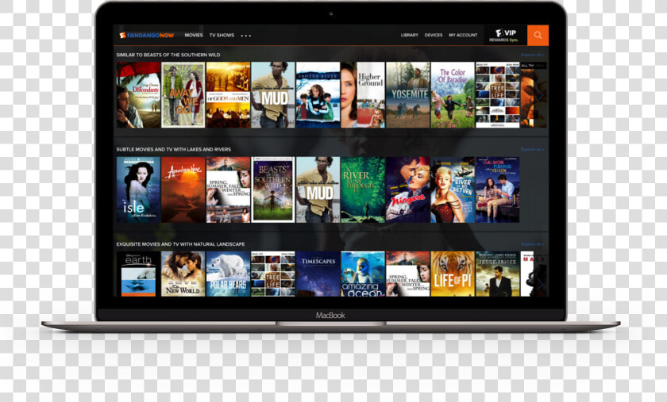Image resolution: width=667 pixels, height=402 pixels.
Task: Open Mud poster in Lakes and Rivers row
Action: pyautogui.click(x=318, y=190)
